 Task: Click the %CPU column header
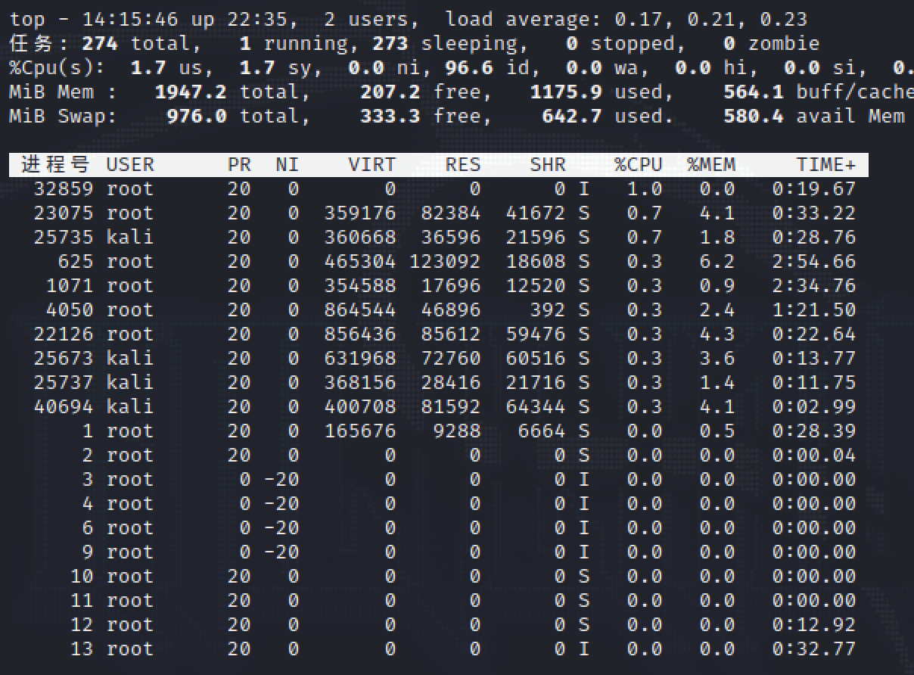point(638,165)
